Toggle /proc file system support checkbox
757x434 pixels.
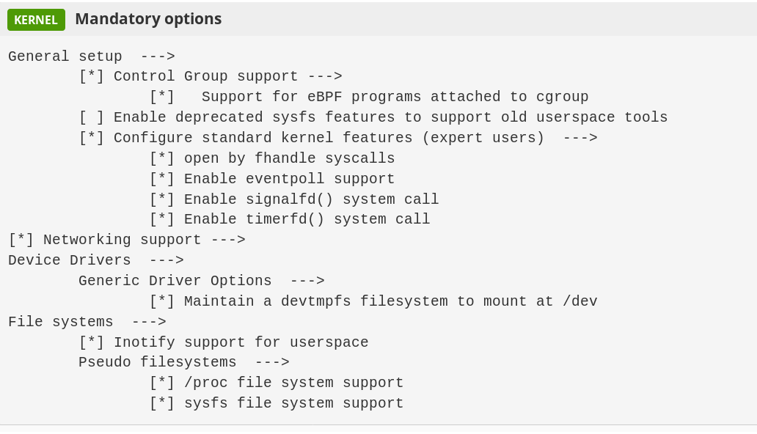[x=161, y=383]
